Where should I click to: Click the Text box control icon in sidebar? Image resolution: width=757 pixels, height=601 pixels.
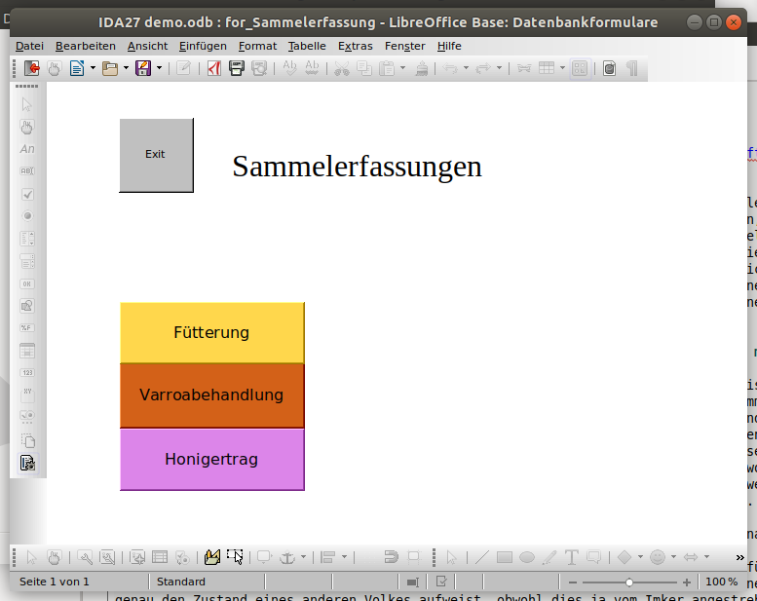pos(27,170)
